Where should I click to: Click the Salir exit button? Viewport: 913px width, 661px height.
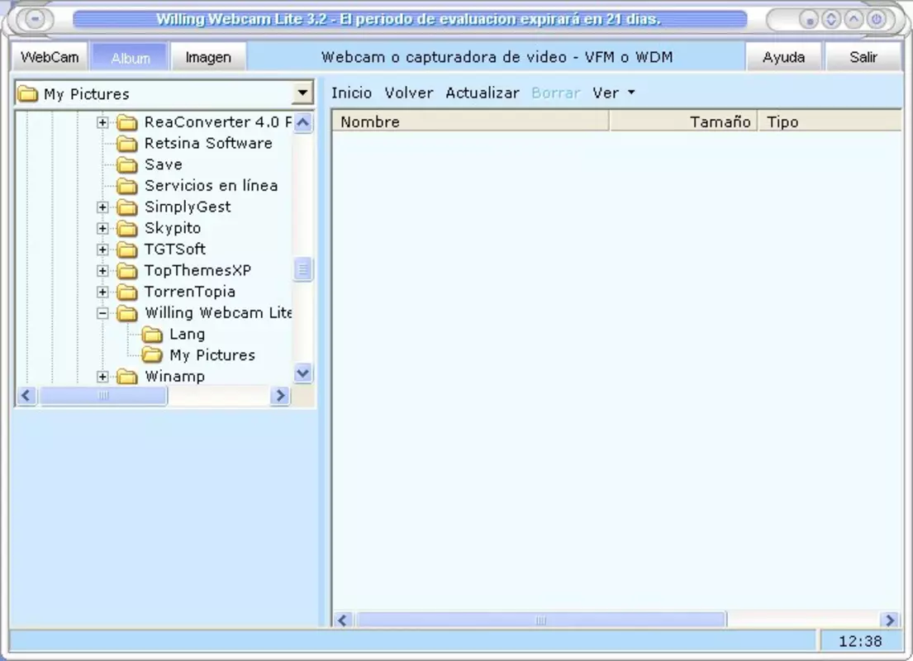click(x=863, y=57)
